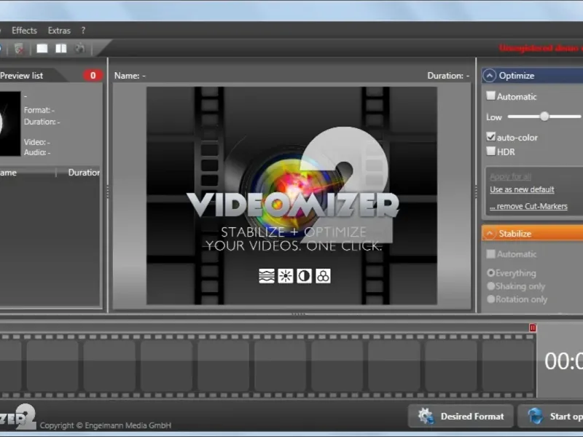Open the Extras menu
This screenshot has height=437, width=583.
point(59,31)
